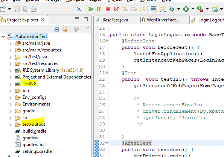The image size is (224, 157).
Task: Click the test123() method name
Action: pos(174,79)
